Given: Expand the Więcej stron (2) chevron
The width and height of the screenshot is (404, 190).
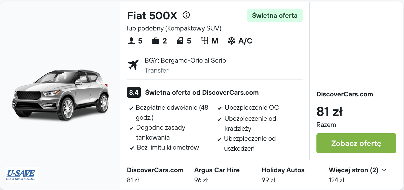Looking at the screenshot, I should click(384, 170).
